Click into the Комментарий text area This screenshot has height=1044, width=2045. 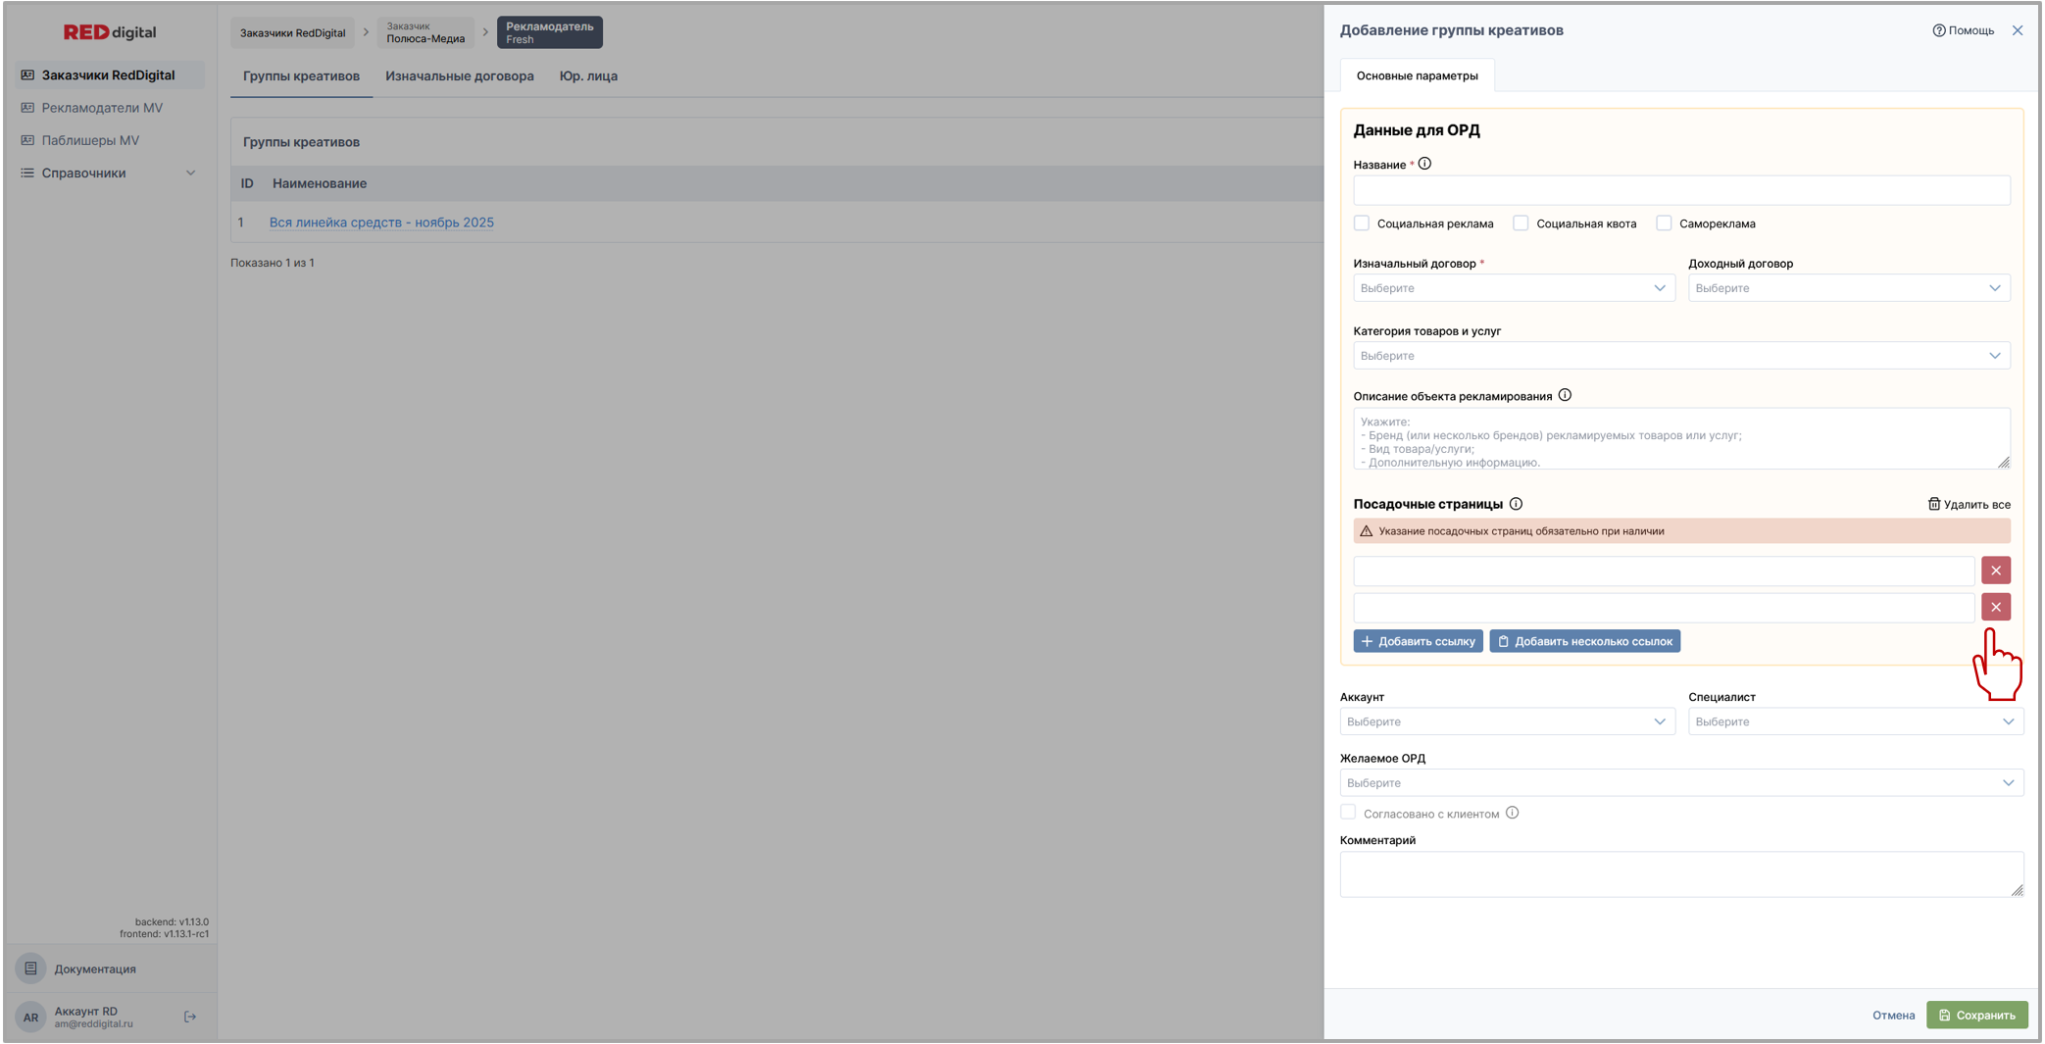coord(1680,873)
